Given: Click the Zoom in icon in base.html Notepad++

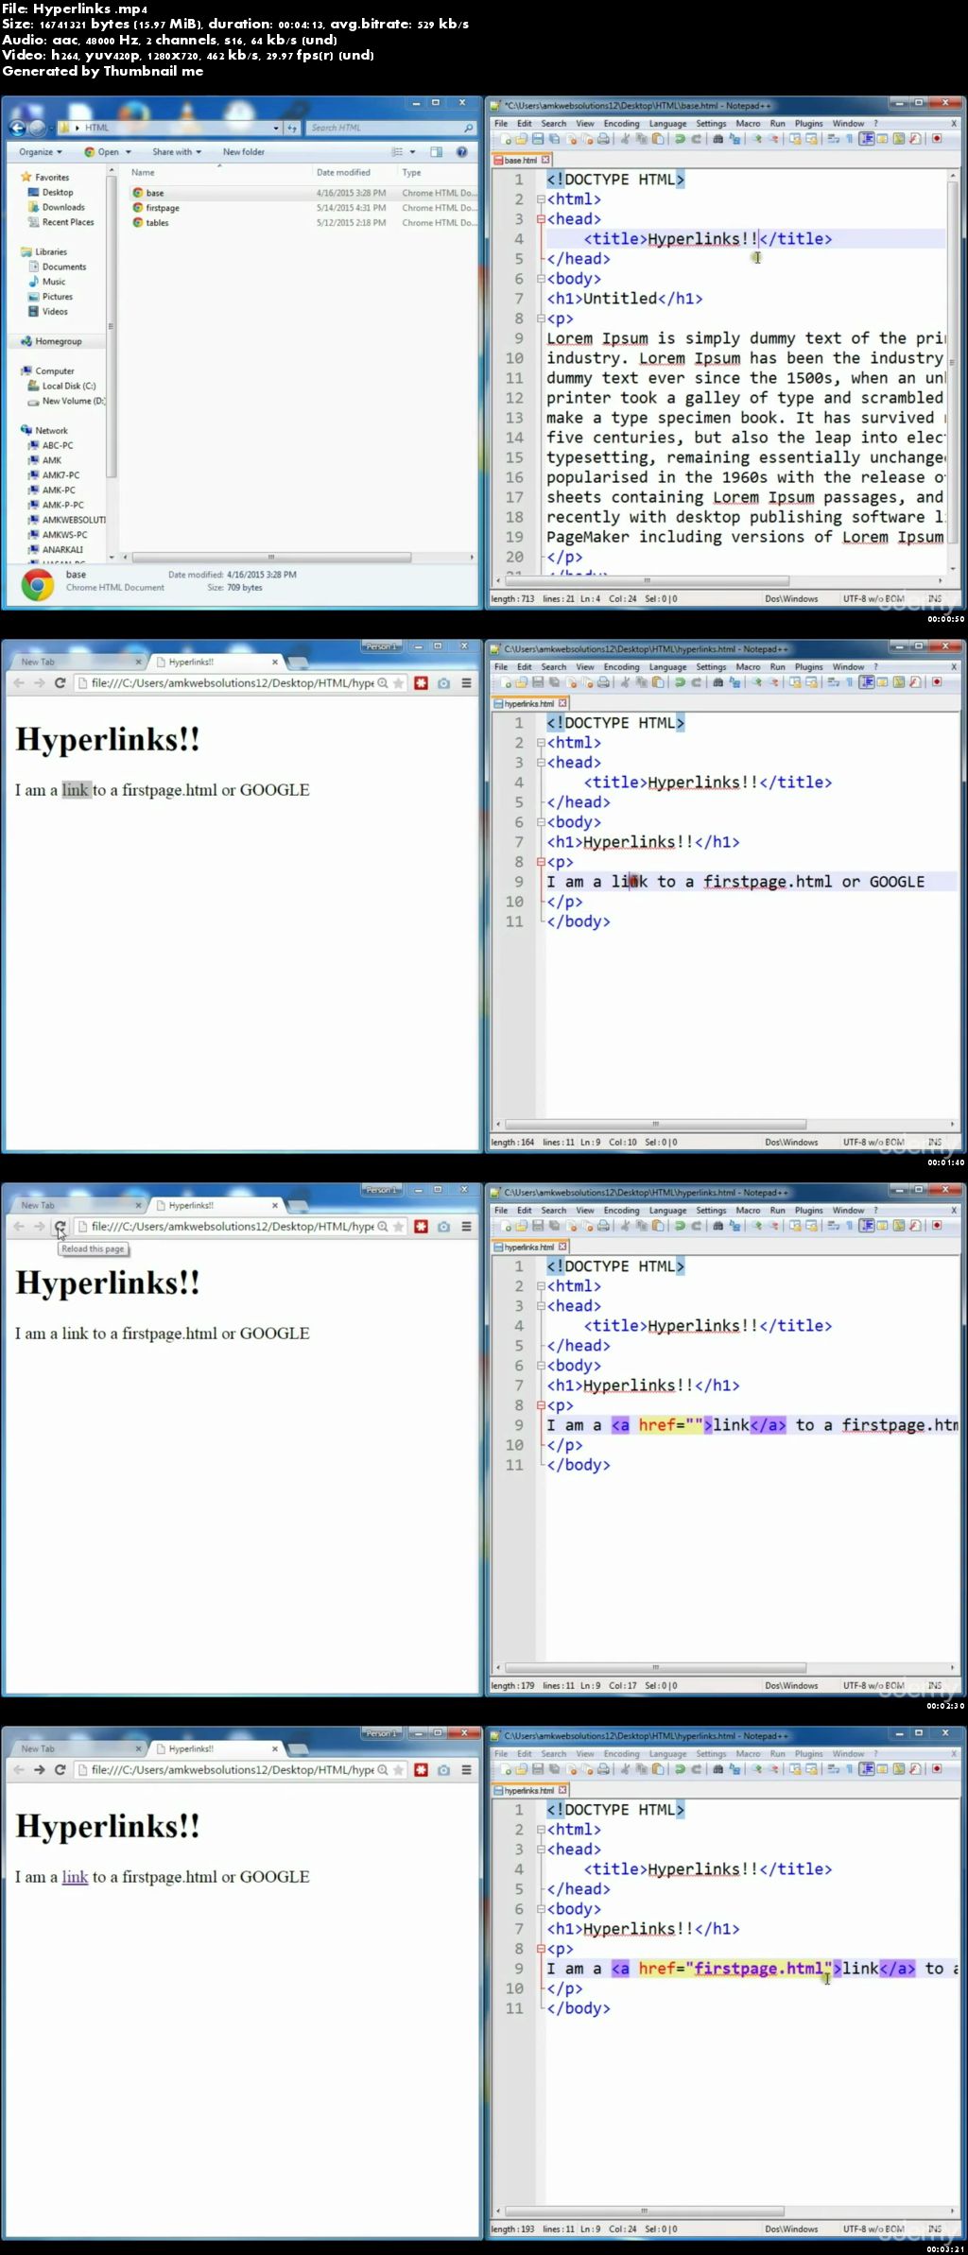Looking at the screenshot, I should pyautogui.click(x=756, y=139).
